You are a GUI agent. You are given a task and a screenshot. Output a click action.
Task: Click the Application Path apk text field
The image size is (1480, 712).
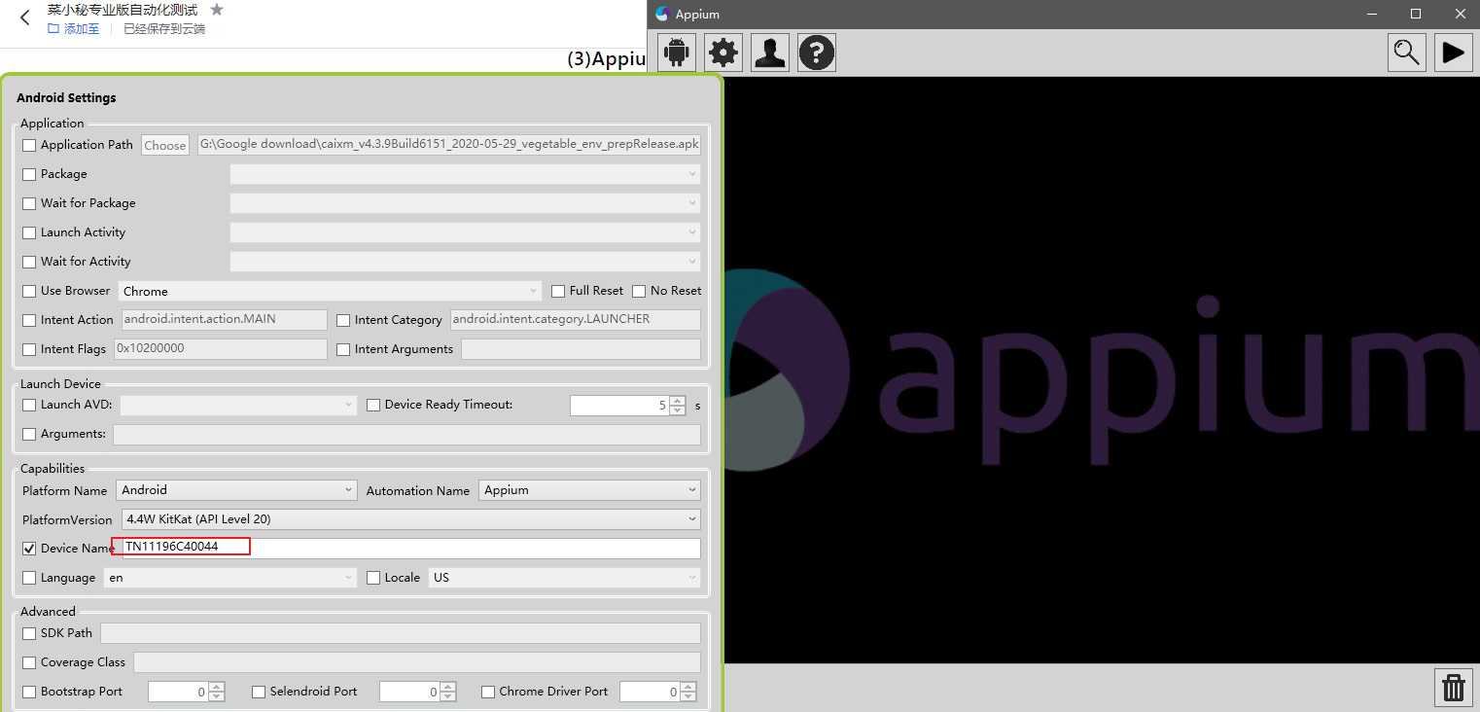coord(449,145)
